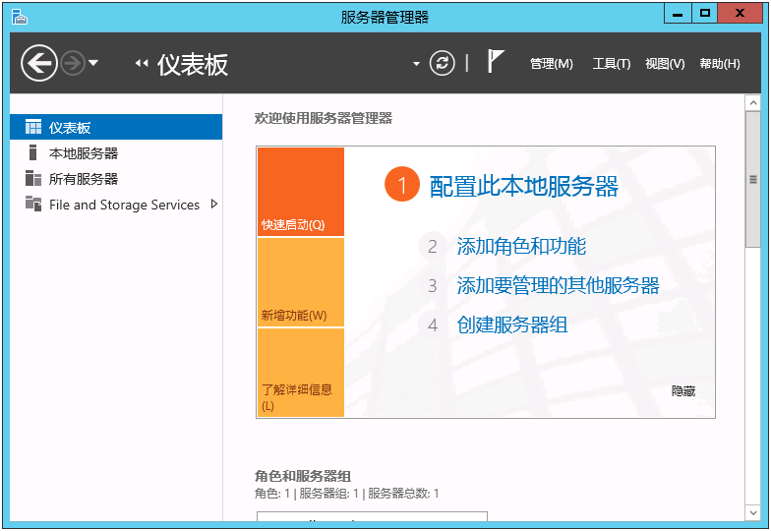Open the 视图(V) menu
771x531 pixels.
pyautogui.click(x=665, y=64)
